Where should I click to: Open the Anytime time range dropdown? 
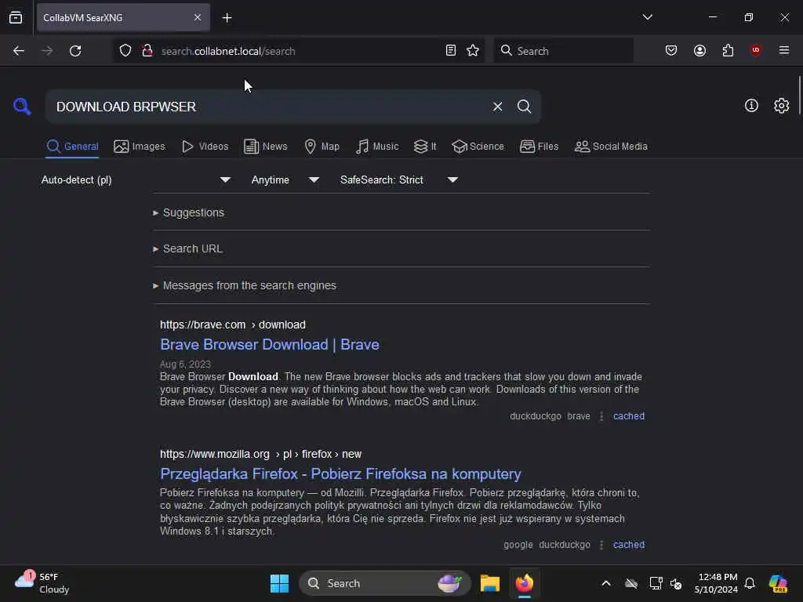point(285,180)
